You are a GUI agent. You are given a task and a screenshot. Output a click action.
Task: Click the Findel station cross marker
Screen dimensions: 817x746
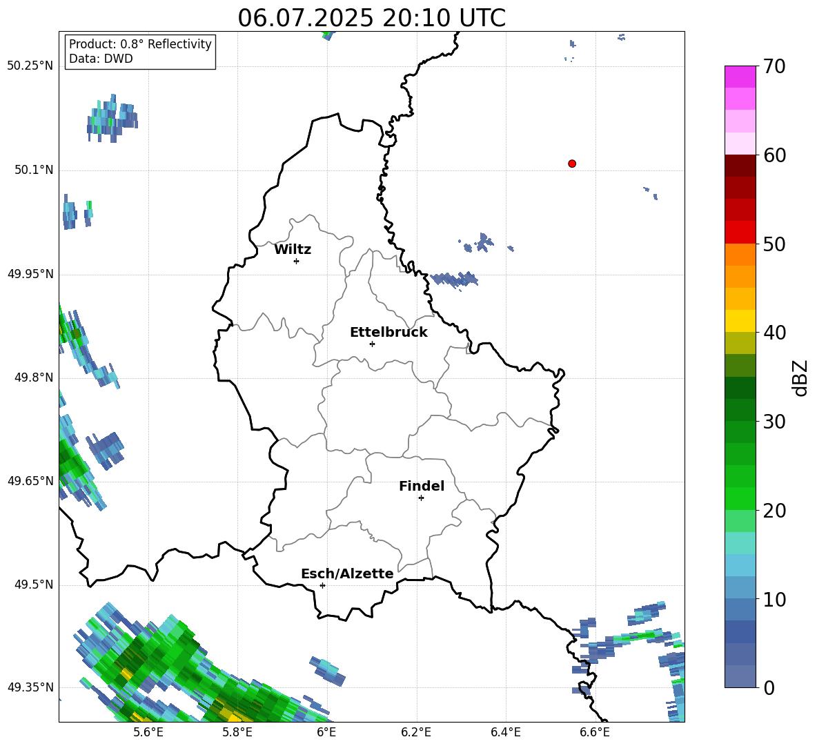click(x=421, y=498)
